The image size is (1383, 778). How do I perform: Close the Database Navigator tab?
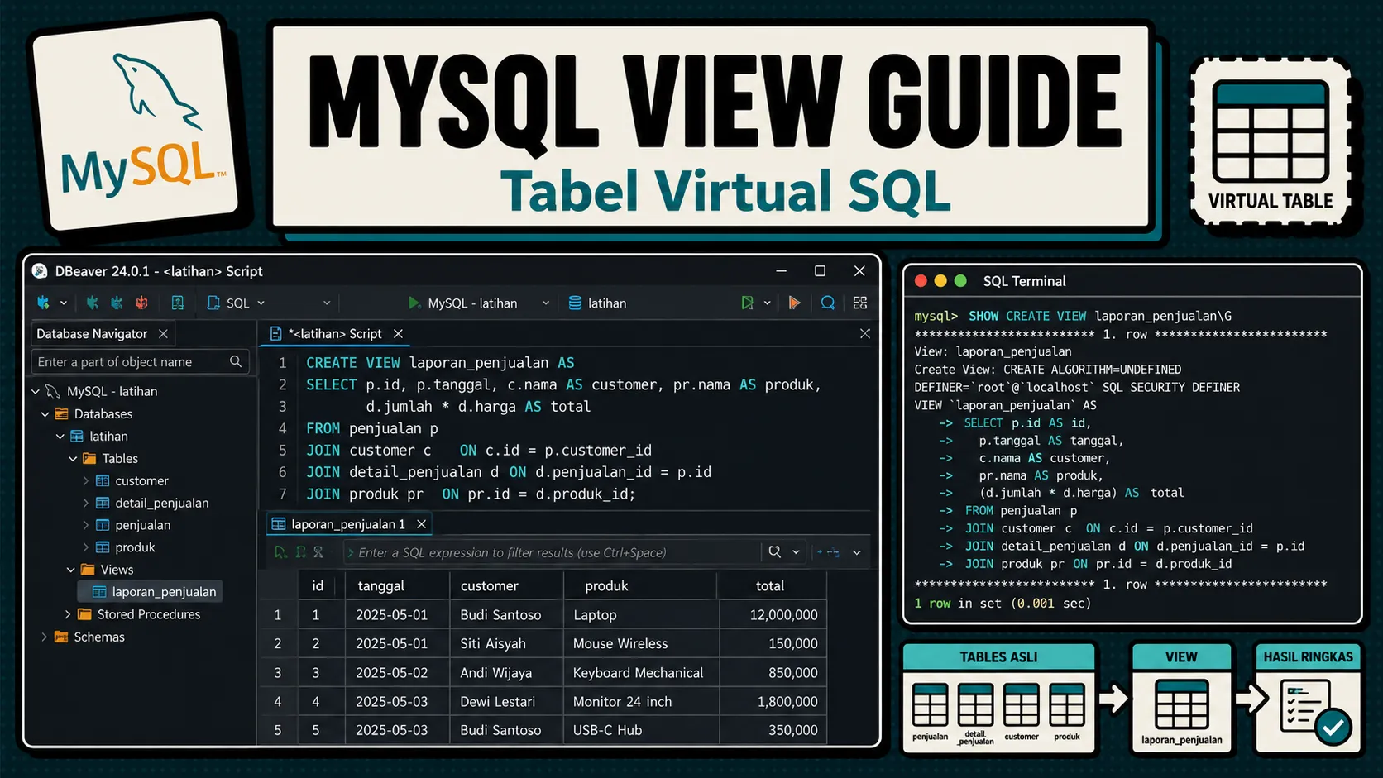(x=163, y=333)
